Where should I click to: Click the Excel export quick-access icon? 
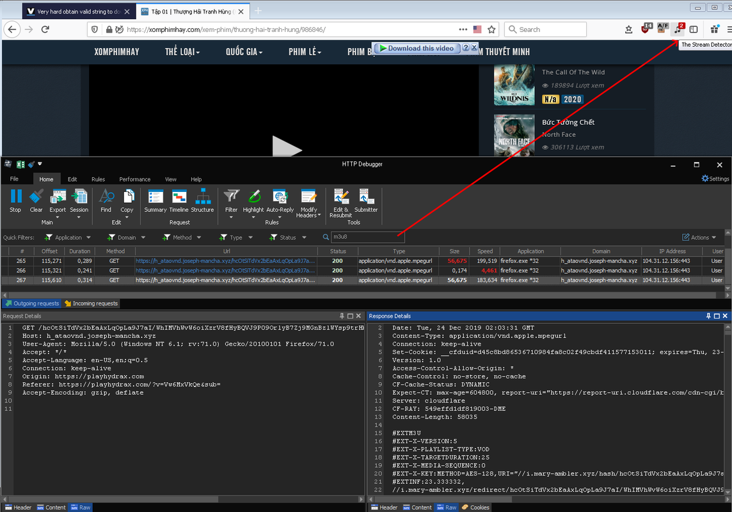[20, 164]
